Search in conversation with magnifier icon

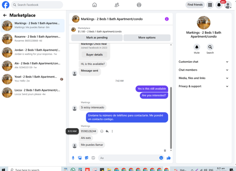point(210,47)
